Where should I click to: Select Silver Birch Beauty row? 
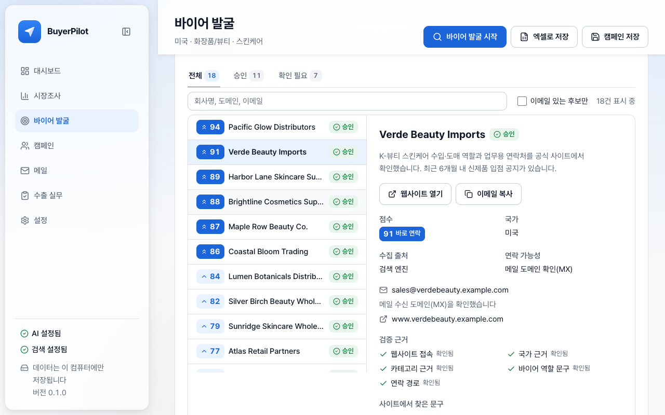[277, 301]
